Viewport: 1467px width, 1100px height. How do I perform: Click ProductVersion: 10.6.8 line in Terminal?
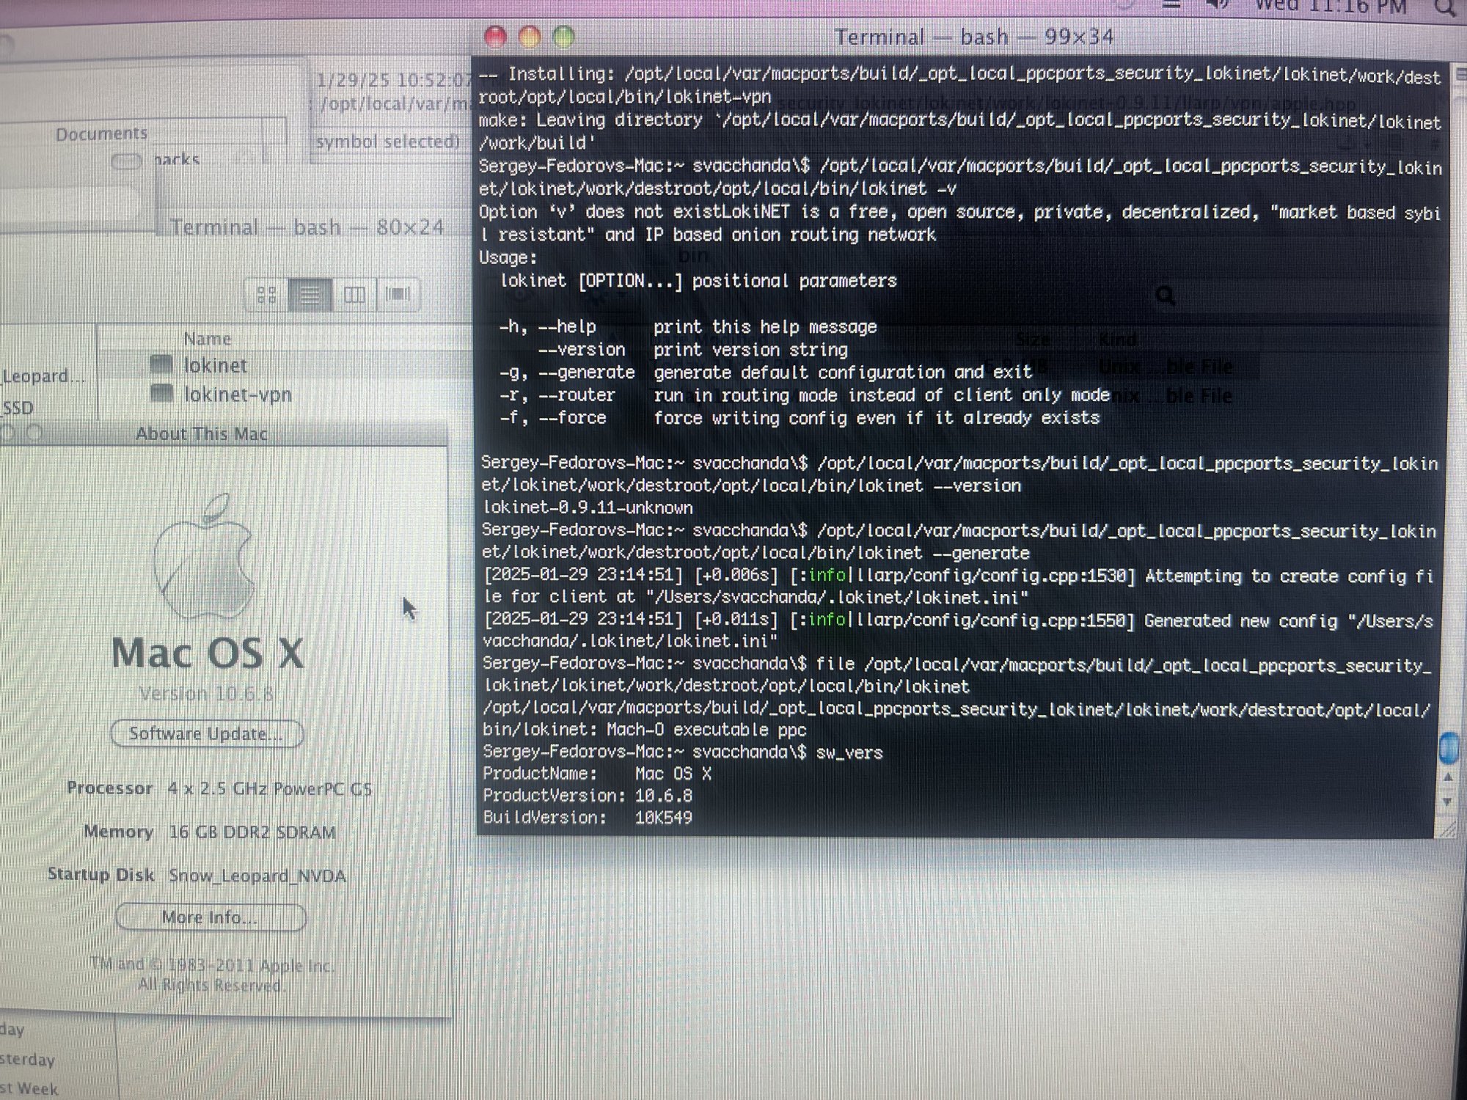pos(588,796)
